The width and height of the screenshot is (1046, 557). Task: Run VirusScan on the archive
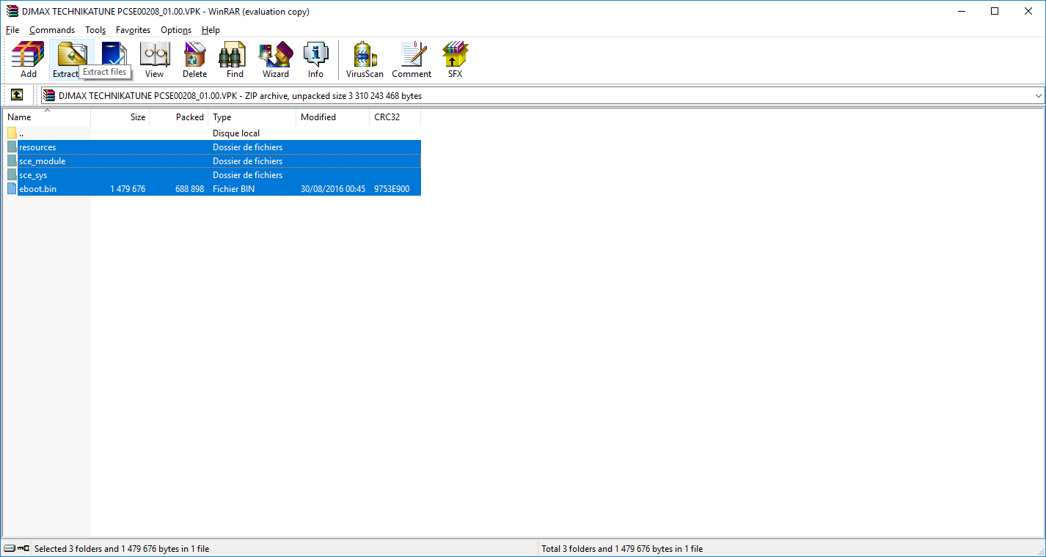365,59
